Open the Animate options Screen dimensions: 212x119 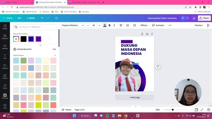pyautogui.click(x=158, y=25)
